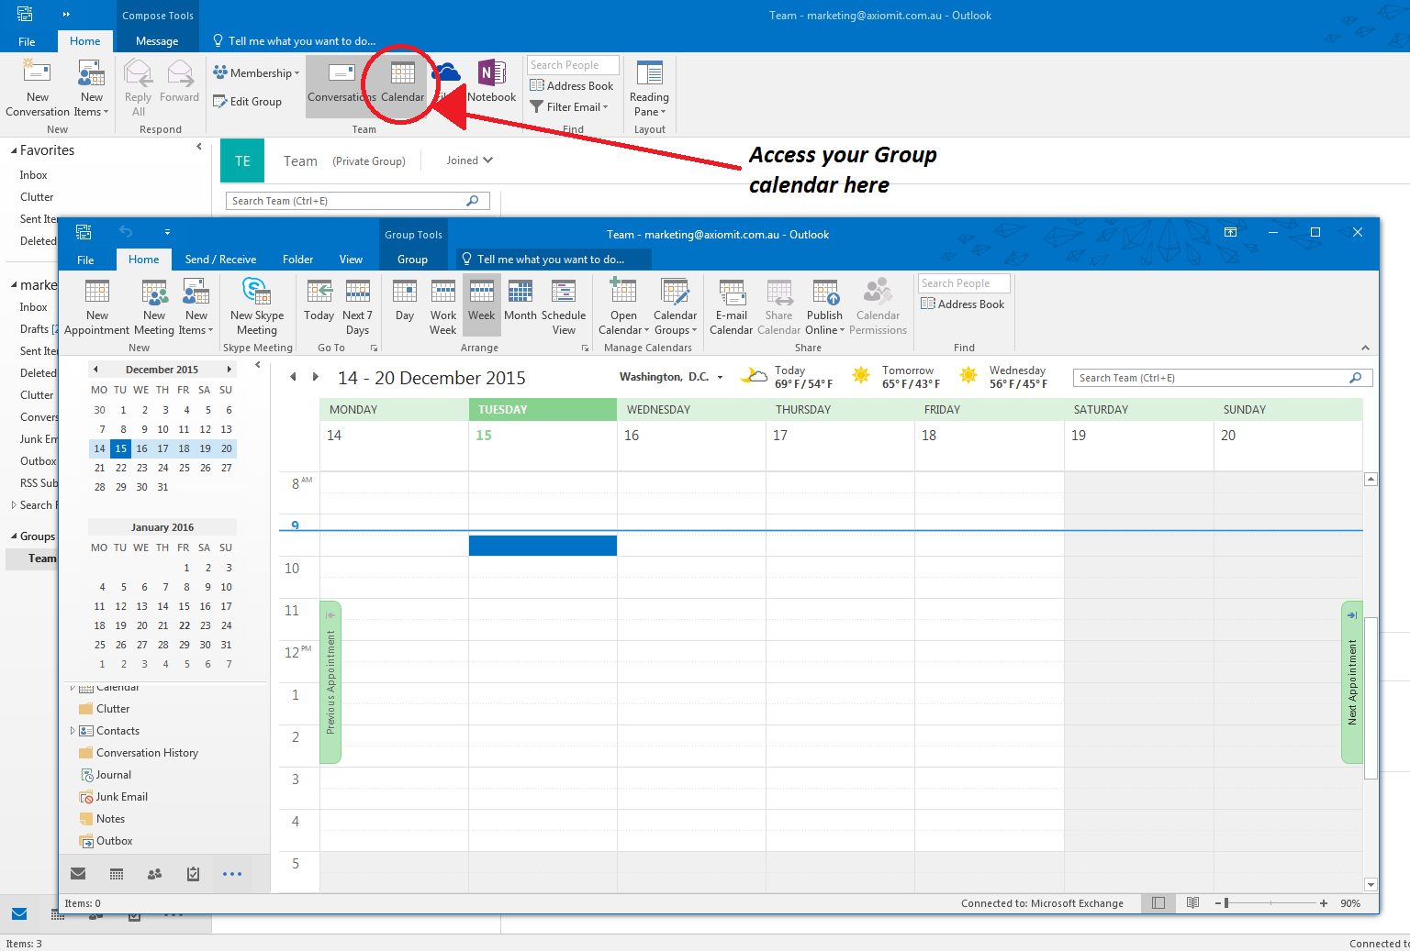1410x951 pixels.
Task: Open Send / Receive tab
Action: point(220,260)
